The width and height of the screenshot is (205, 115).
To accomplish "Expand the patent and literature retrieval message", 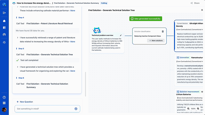I will [x=18, y=37].
